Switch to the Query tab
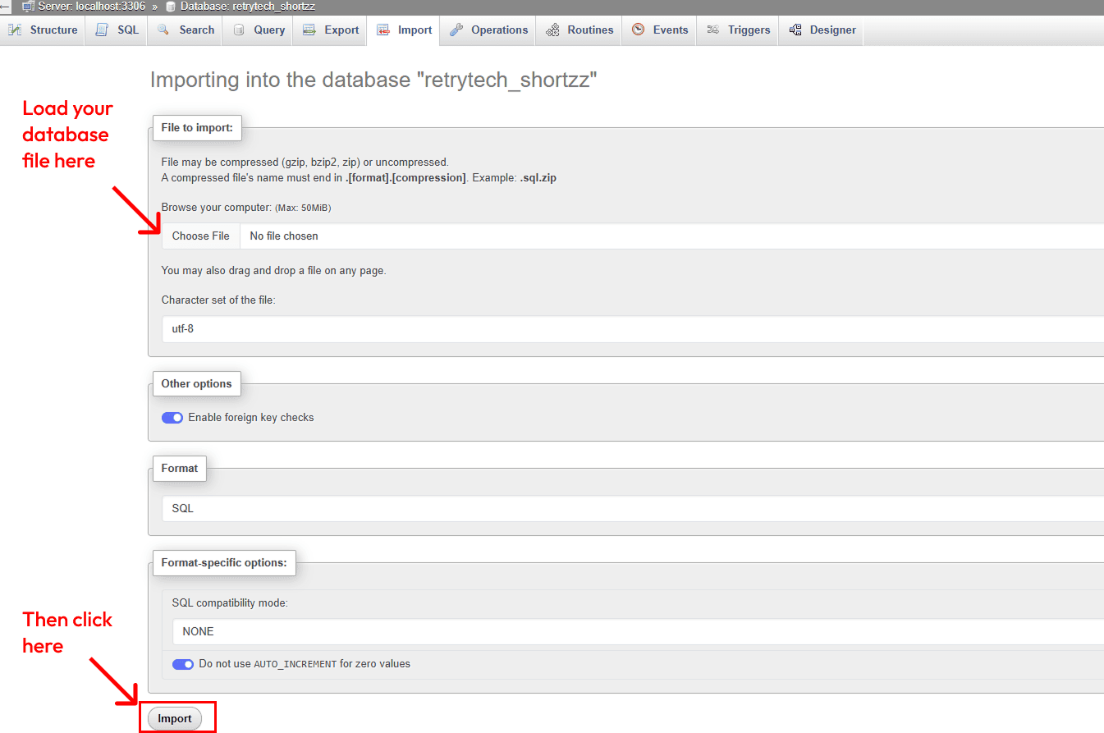 click(x=259, y=30)
